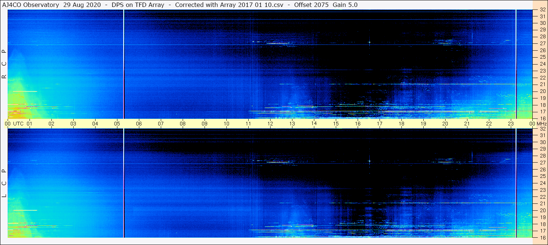Image resolution: width=548 pixels, height=245 pixels.
Task: Click hour "15" on the UTC axis
Action: (x=336, y=124)
